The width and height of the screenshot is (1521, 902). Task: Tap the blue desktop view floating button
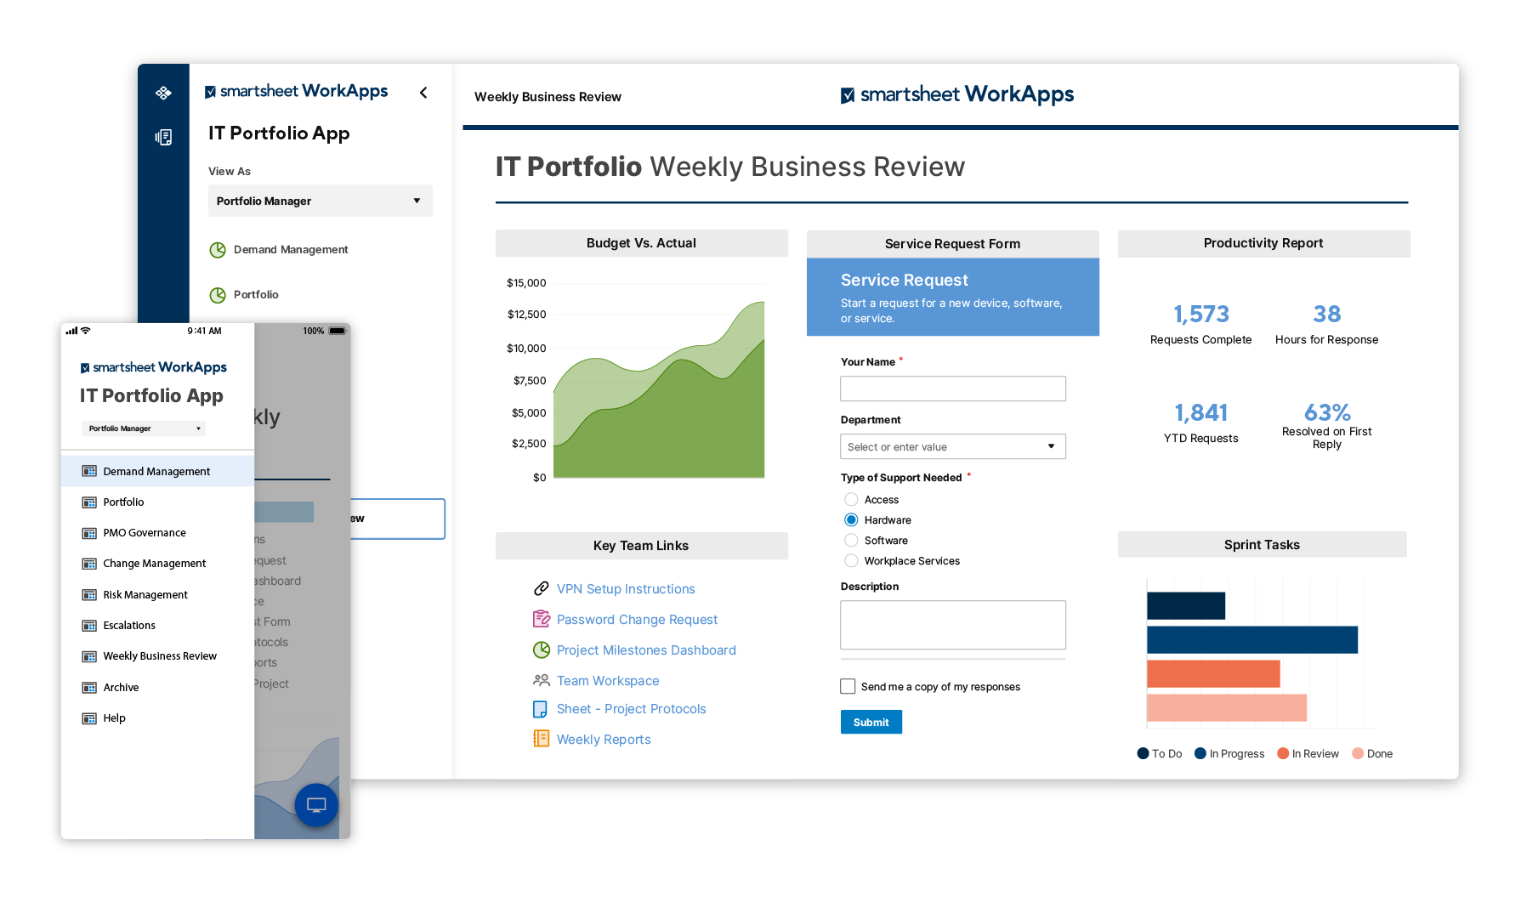click(316, 804)
